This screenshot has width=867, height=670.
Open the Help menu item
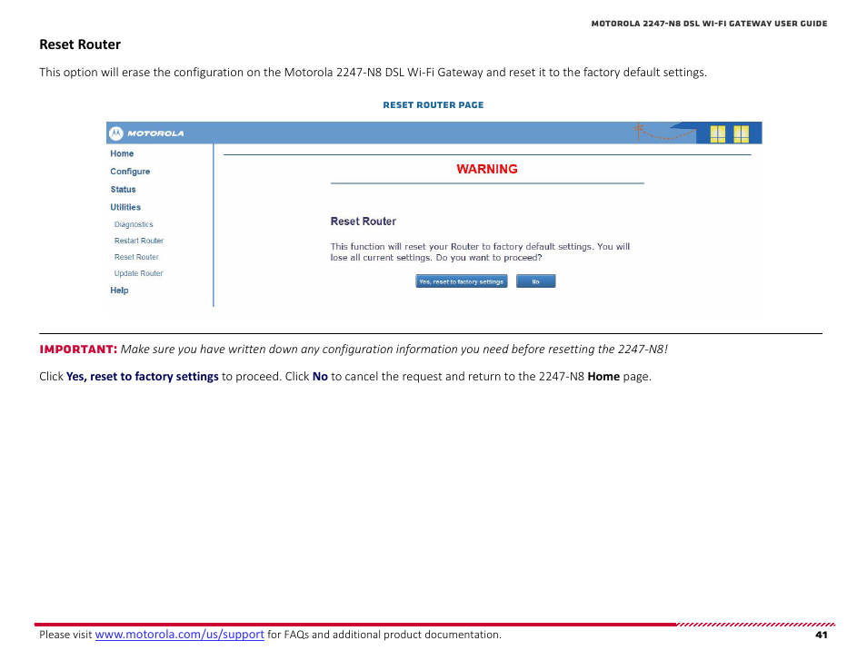tap(119, 291)
